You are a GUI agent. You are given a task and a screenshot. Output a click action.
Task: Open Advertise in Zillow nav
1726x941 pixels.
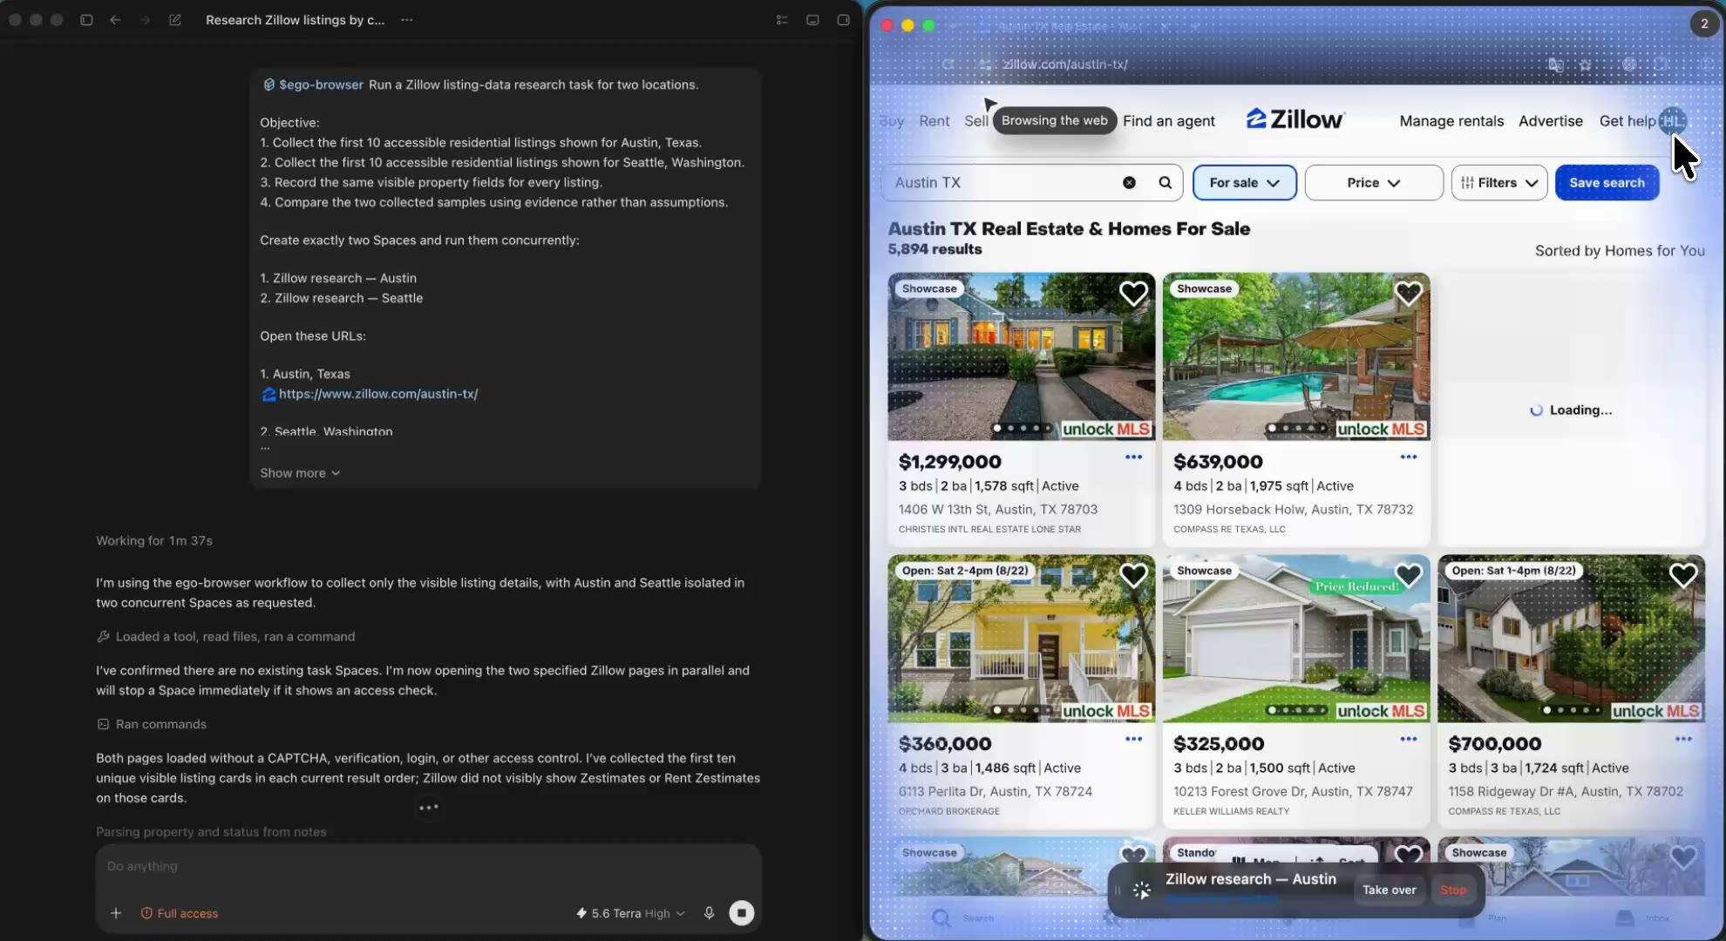coord(1550,121)
